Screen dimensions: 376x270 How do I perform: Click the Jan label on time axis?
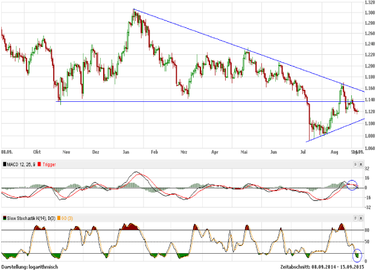(x=129, y=153)
